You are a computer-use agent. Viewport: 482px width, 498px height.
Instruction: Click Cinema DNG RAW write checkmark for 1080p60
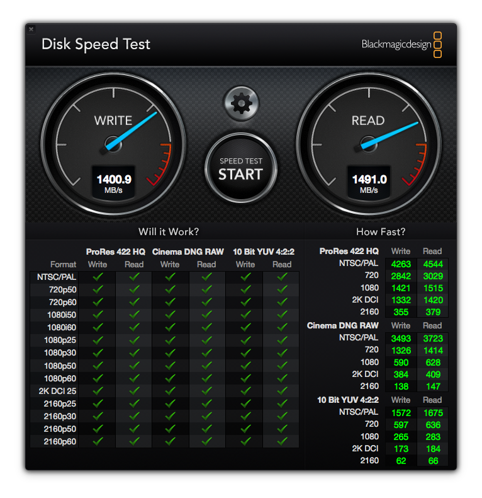click(x=171, y=378)
